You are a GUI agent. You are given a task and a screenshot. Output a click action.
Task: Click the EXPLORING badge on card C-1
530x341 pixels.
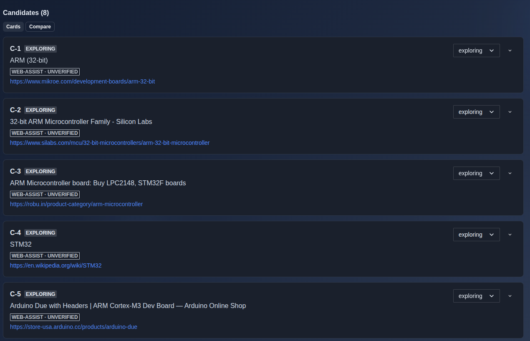40,49
